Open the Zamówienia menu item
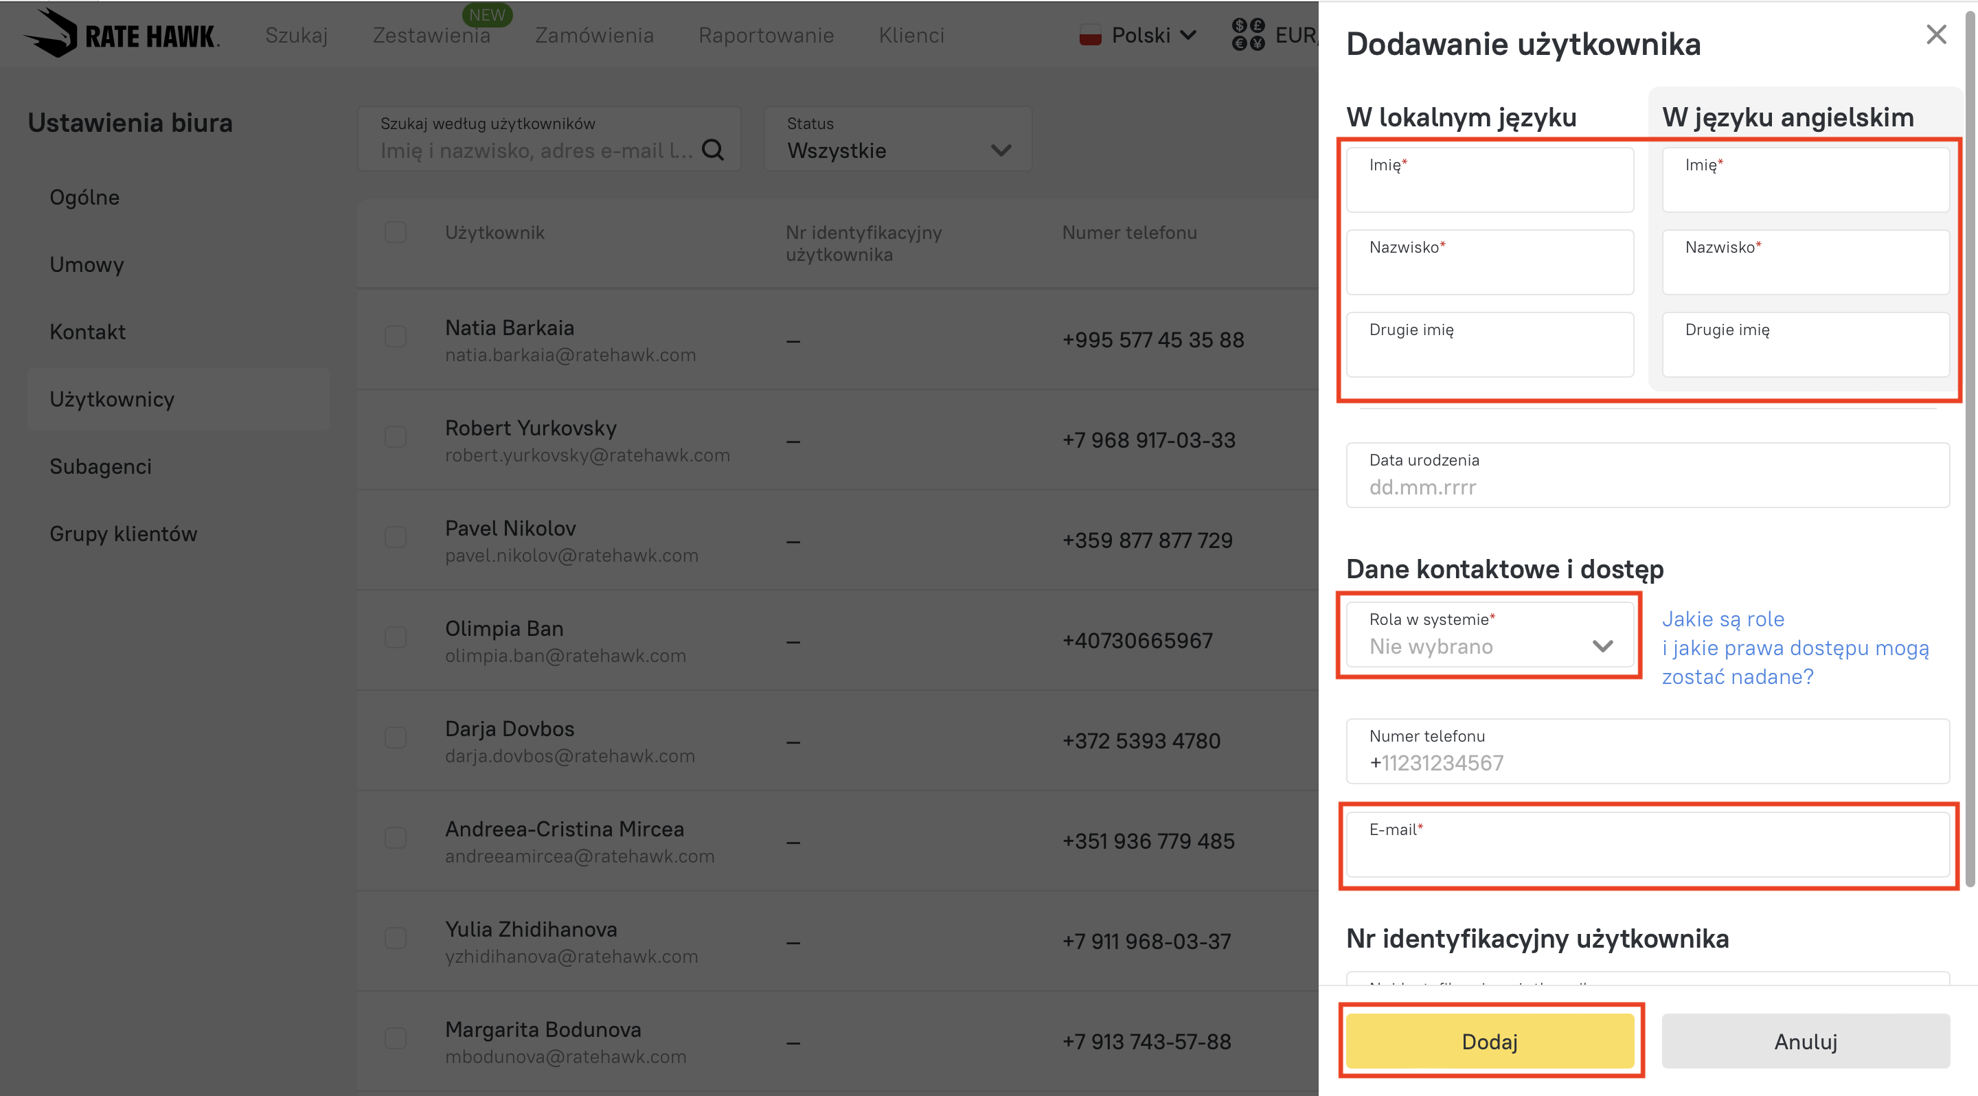Image resolution: width=1978 pixels, height=1096 pixels. click(594, 35)
